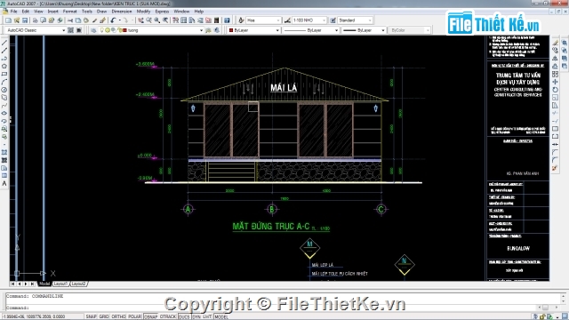This screenshot has height=320, width=569.
Task: Click the Zoom Realtime magnifier icon
Action: pos(148,20)
